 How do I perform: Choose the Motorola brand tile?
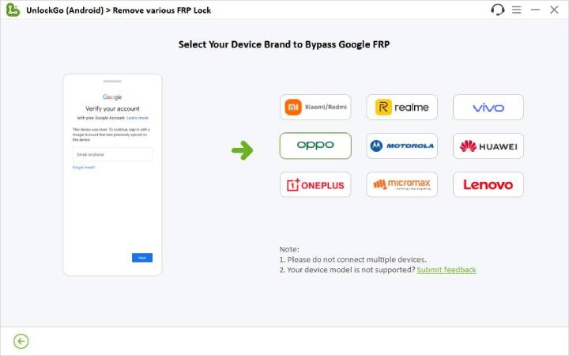401,146
